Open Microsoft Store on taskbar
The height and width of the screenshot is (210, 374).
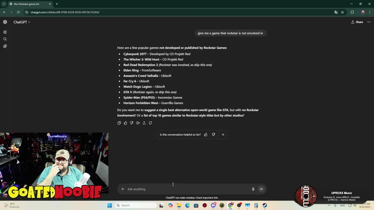(x=196, y=205)
